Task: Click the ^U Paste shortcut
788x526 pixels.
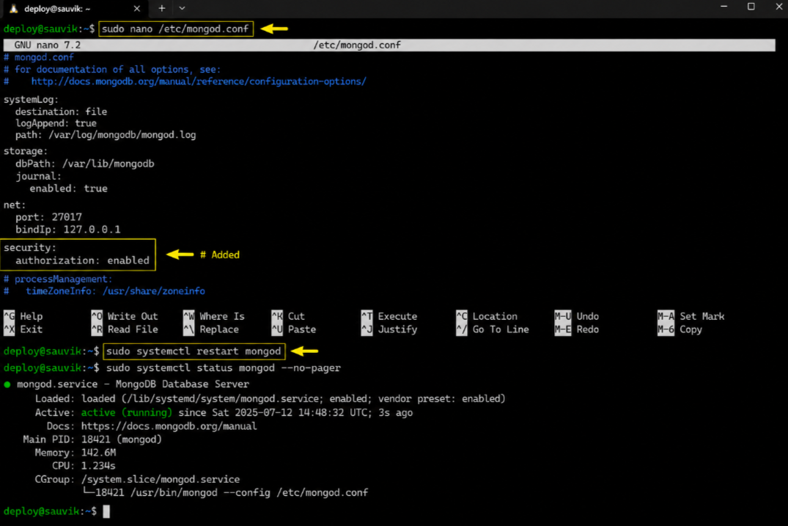Action: coord(294,329)
